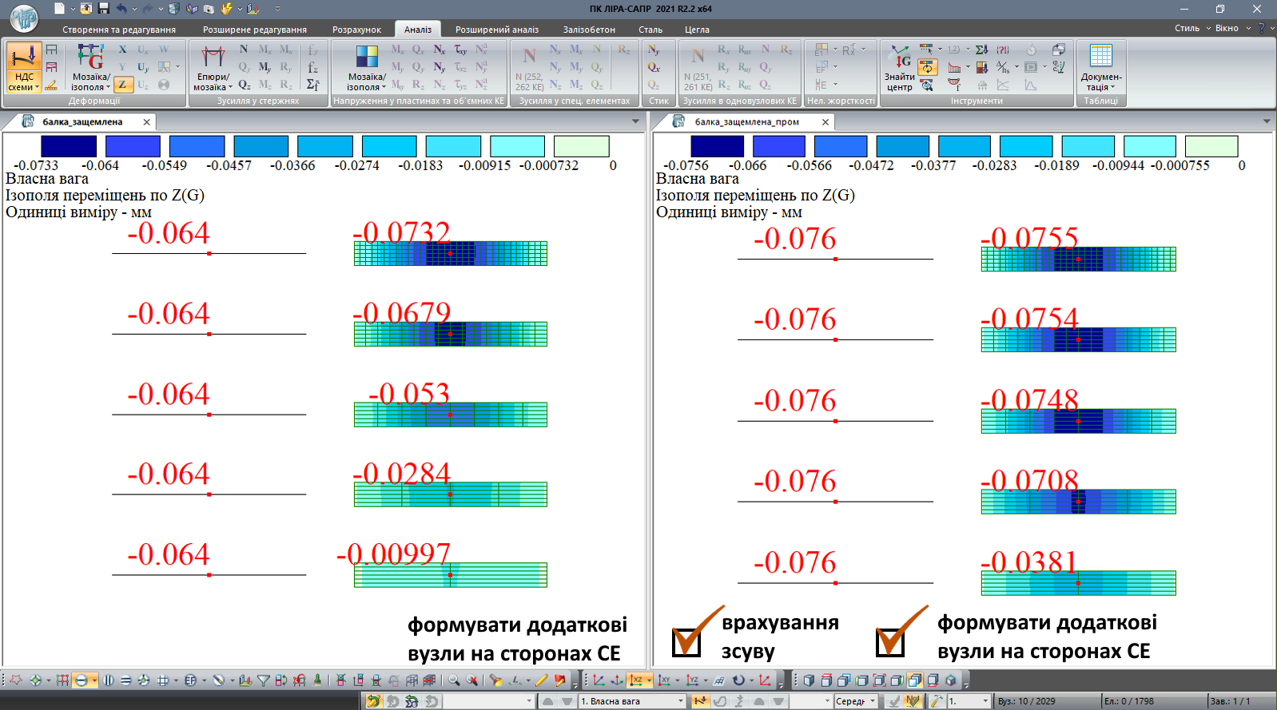Open the Документація tables button

(x=1100, y=67)
